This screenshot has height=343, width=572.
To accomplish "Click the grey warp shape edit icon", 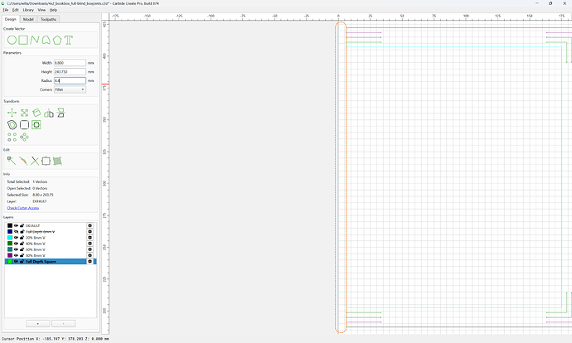I will click(x=57, y=161).
